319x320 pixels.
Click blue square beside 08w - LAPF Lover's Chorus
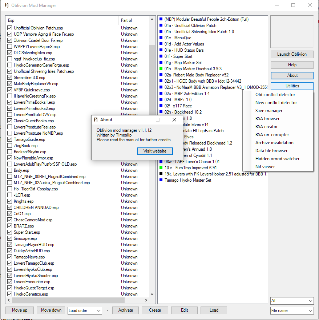[161, 161]
